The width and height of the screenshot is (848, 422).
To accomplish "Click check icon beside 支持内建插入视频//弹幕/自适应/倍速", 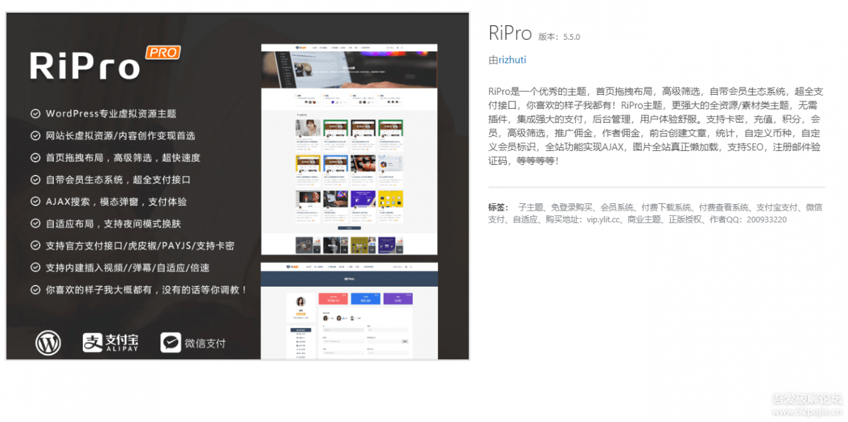I will [35, 268].
